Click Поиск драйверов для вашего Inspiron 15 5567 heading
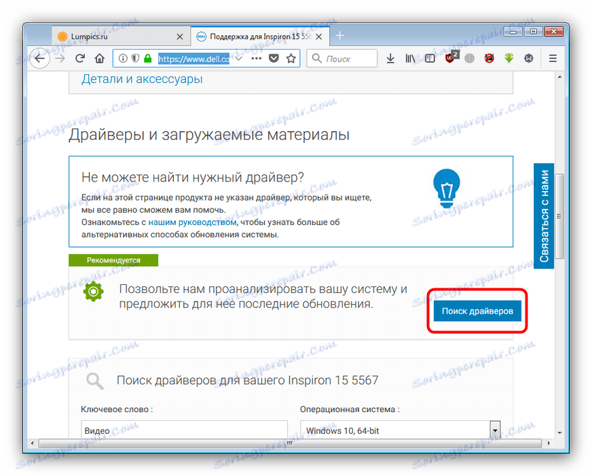The height and width of the screenshot is (476, 592). [247, 380]
